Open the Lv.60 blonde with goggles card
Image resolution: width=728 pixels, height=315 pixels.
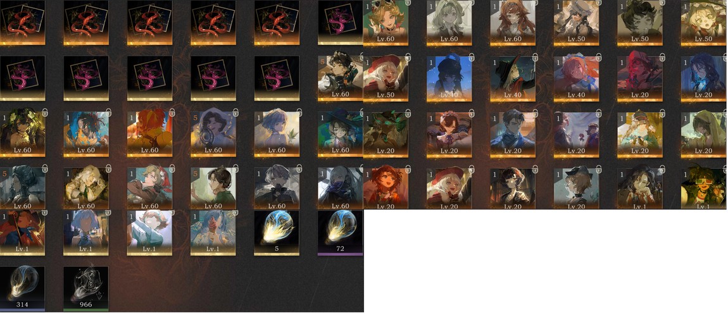point(386,23)
